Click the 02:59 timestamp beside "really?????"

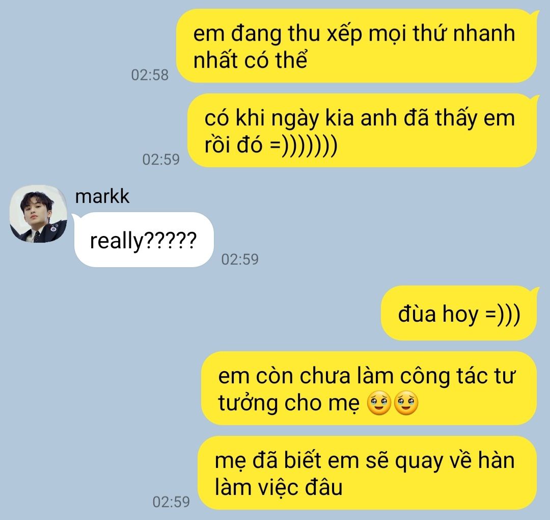240,259
